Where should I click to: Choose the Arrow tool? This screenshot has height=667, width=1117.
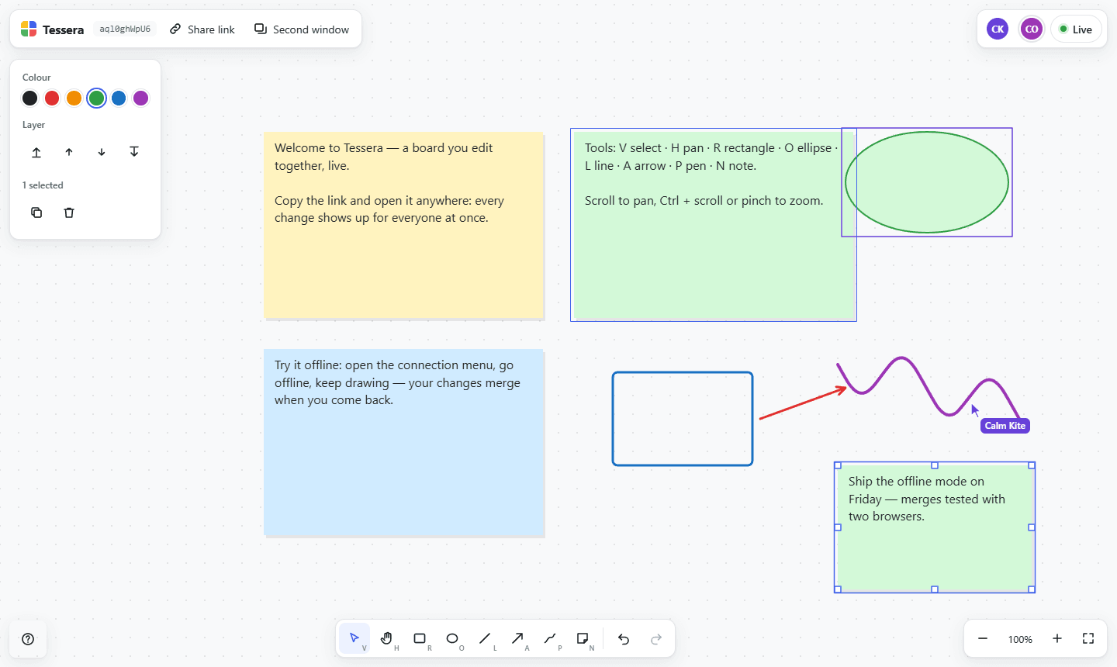[x=517, y=638]
